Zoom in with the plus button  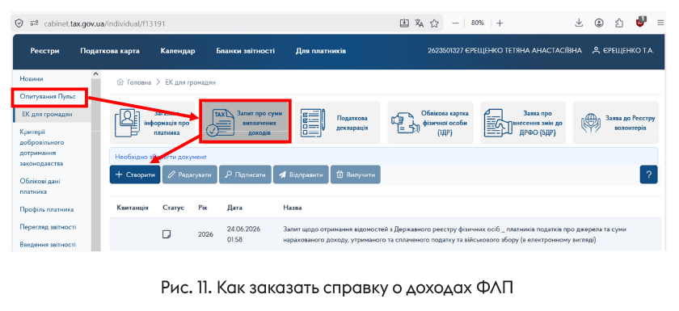coord(500,23)
